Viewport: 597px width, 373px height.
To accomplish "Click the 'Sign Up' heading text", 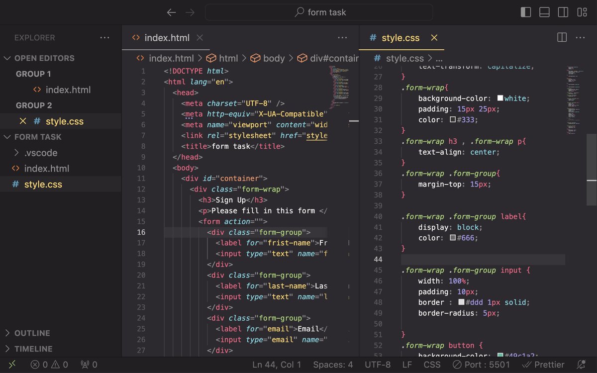I will [231, 200].
